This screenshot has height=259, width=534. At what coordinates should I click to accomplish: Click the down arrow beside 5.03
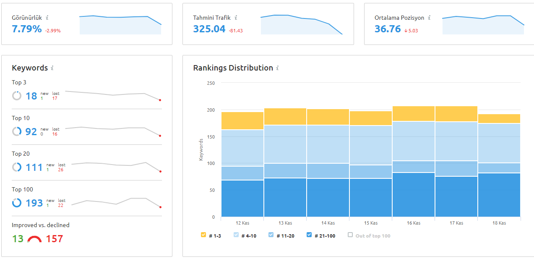click(406, 31)
